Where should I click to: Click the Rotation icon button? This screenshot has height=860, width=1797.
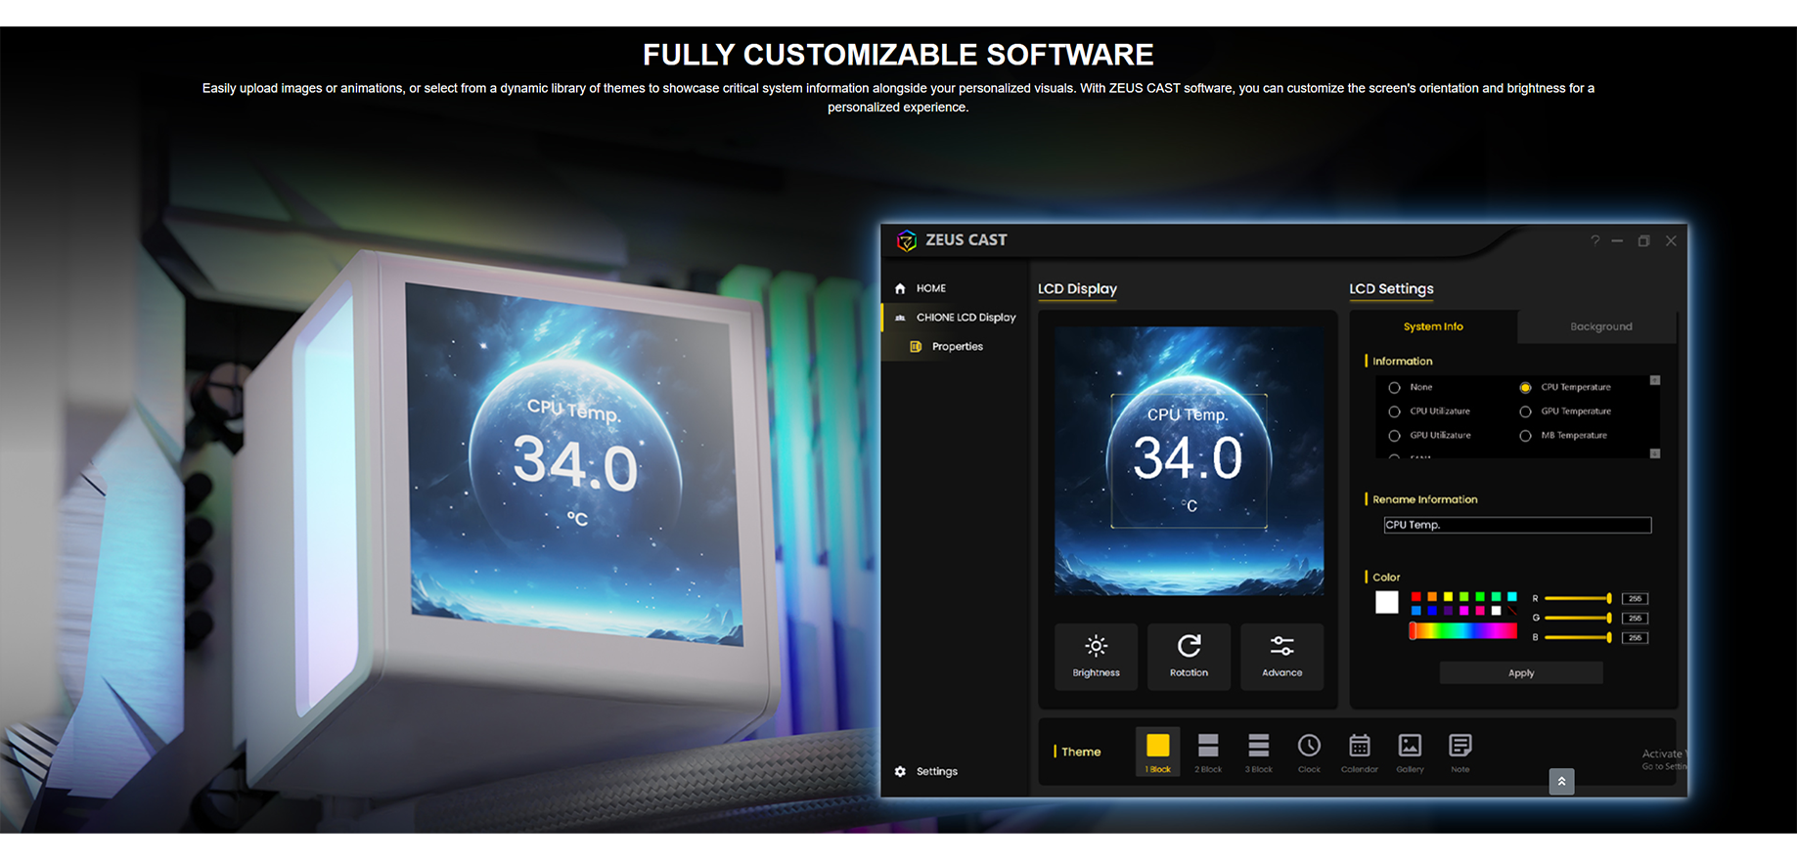click(1189, 656)
